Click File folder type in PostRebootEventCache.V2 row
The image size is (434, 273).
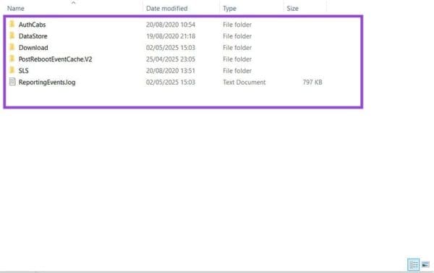(237, 59)
